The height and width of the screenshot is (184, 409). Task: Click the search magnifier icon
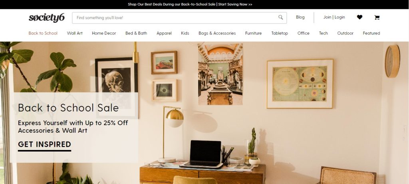[x=280, y=17]
